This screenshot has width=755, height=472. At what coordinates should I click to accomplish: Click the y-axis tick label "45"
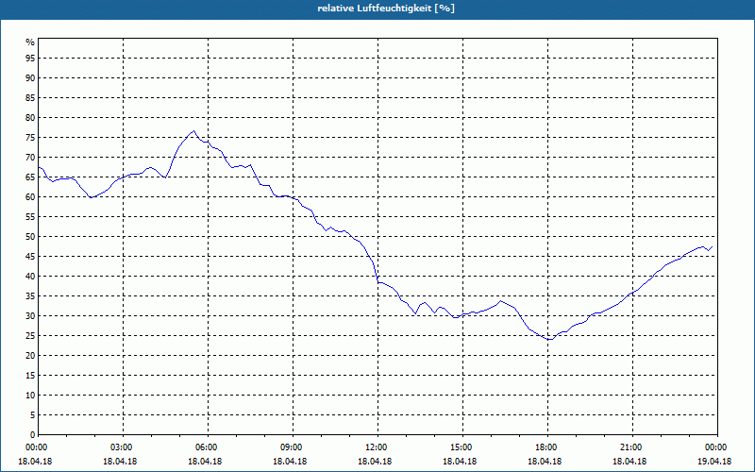pyautogui.click(x=30, y=257)
